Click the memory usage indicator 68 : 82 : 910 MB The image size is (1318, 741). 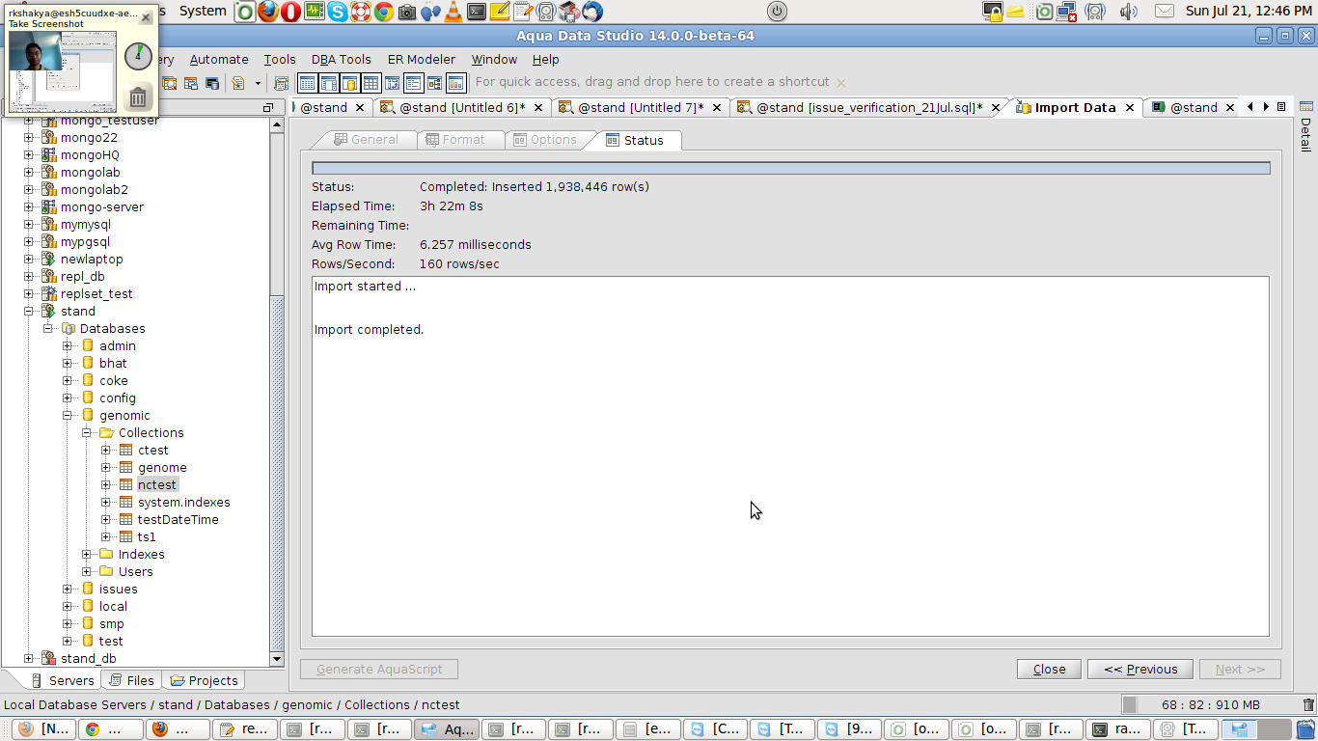point(1210,705)
